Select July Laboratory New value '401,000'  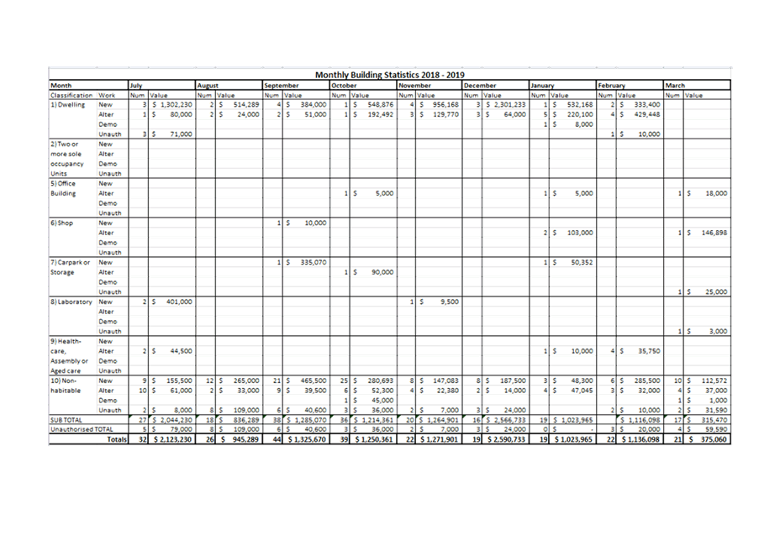[x=179, y=302]
